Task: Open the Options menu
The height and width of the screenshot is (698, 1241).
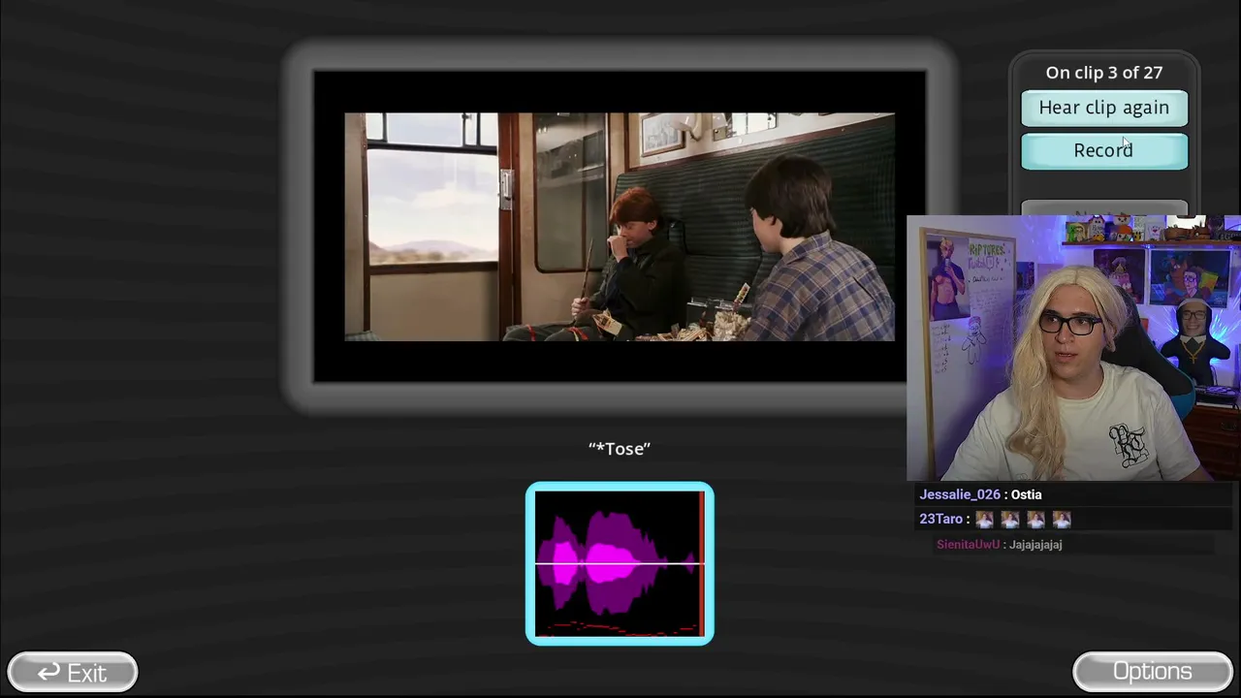Action: tap(1153, 671)
